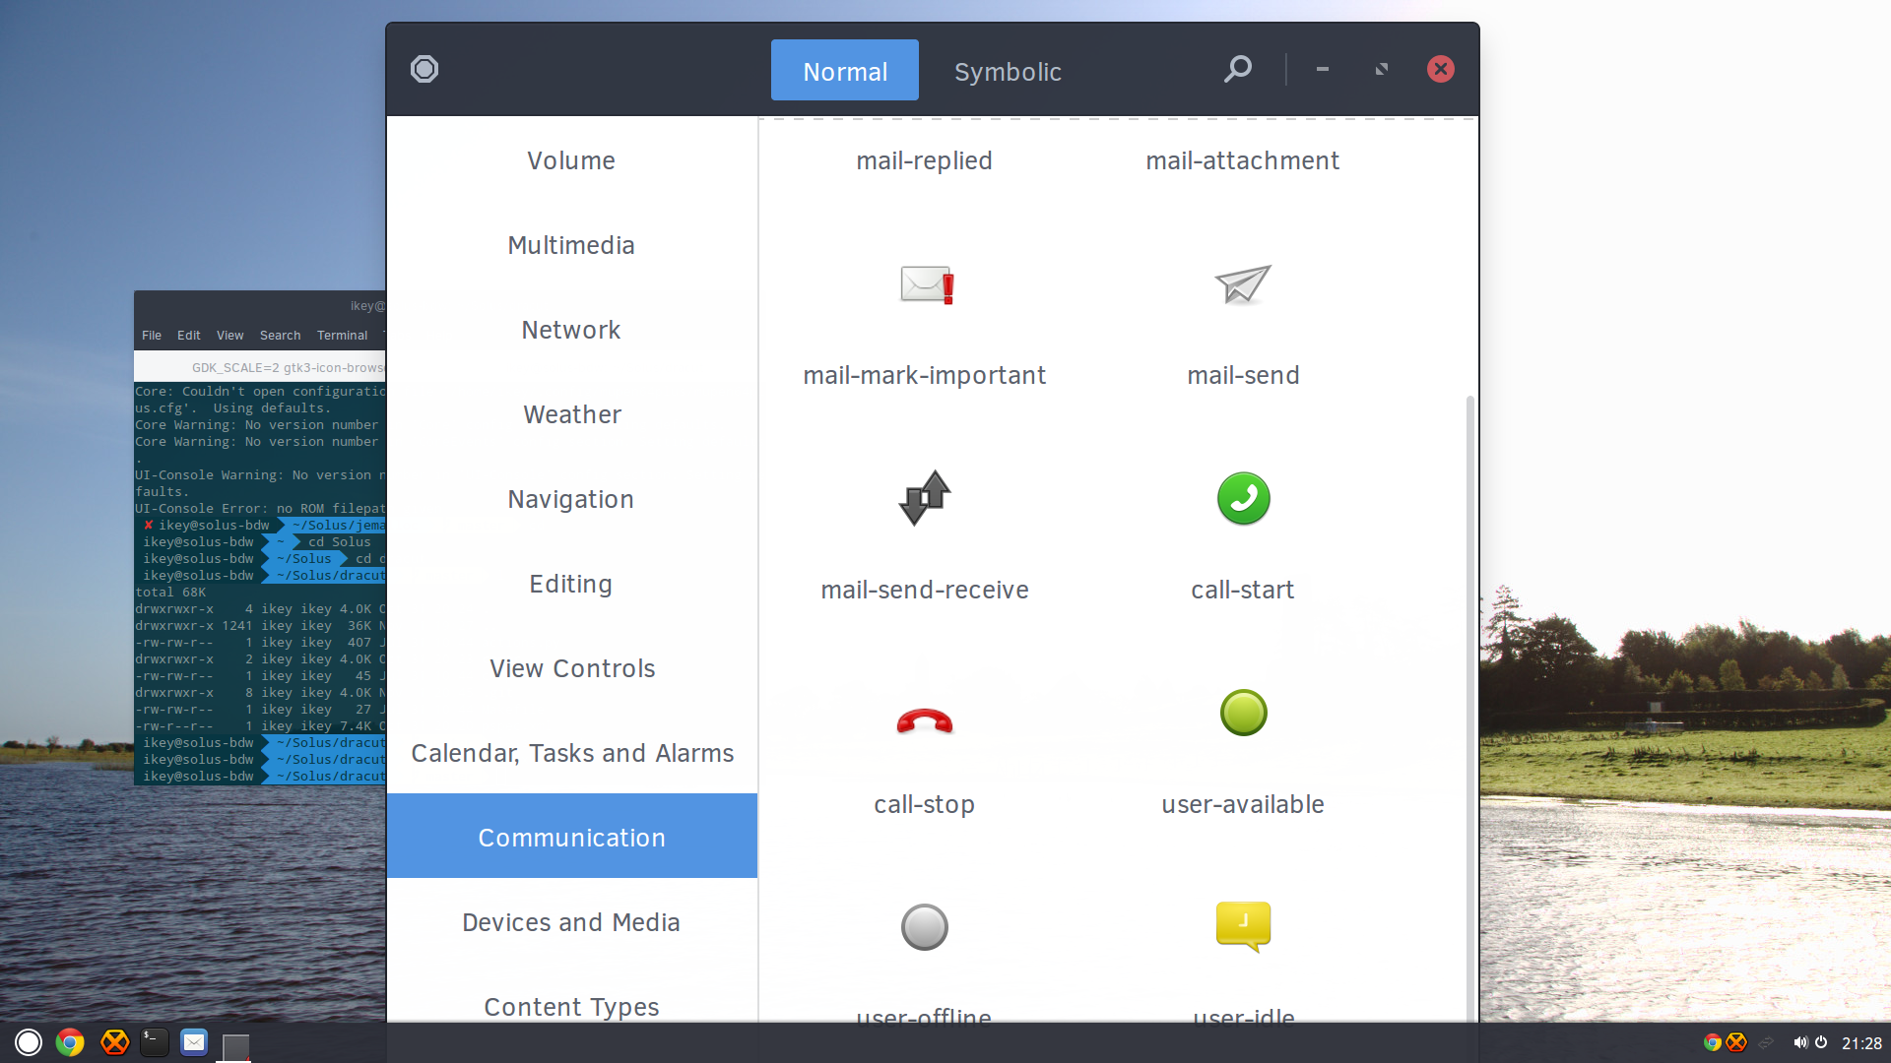Select the mail-mark-important envelope icon
Viewport: 1891px width, 1063px height.
926,285
